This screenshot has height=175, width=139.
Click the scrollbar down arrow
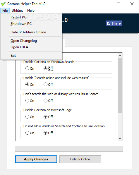[x=120, y=138]
